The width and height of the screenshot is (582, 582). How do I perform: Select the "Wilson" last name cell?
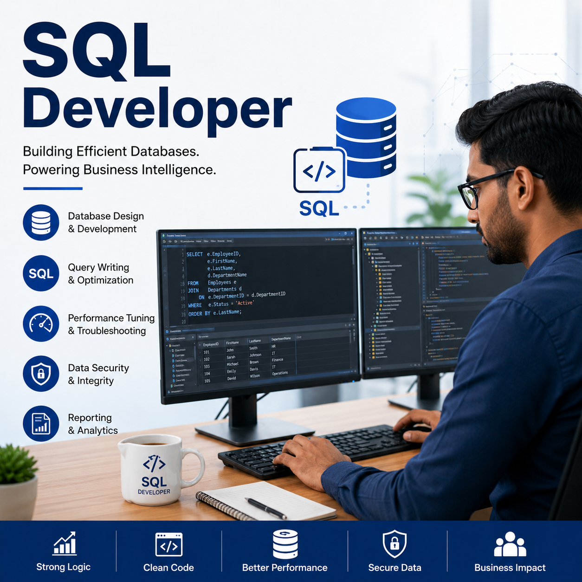coord(255,376)
